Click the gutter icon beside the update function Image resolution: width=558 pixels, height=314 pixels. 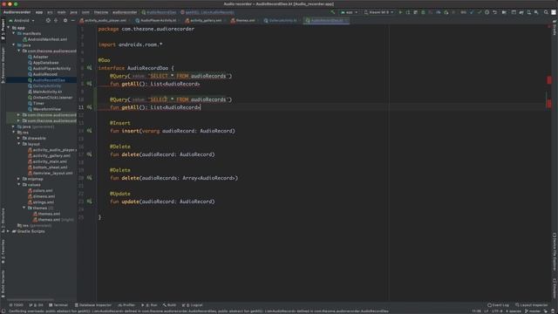(x=89, y=201)
